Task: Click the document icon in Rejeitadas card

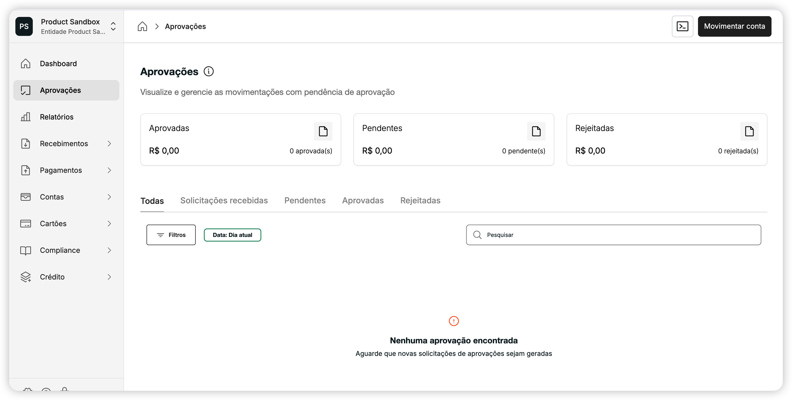Action: tap(749, 131)
